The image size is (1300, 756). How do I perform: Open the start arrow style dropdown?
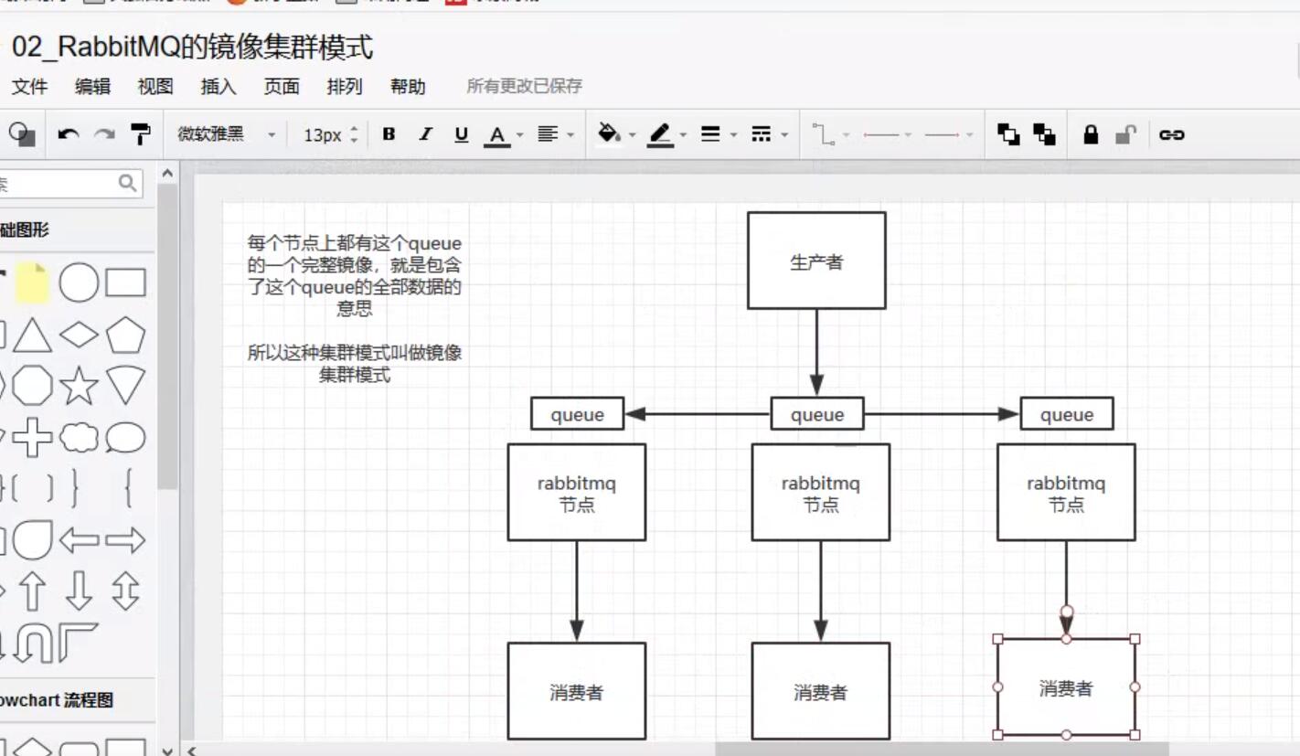click(888, 134)
